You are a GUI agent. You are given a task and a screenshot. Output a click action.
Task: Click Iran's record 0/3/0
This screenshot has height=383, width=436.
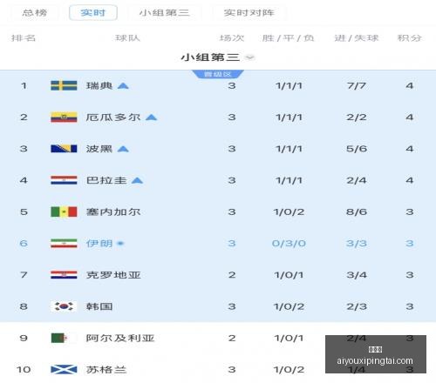click(x=289, y=243)
